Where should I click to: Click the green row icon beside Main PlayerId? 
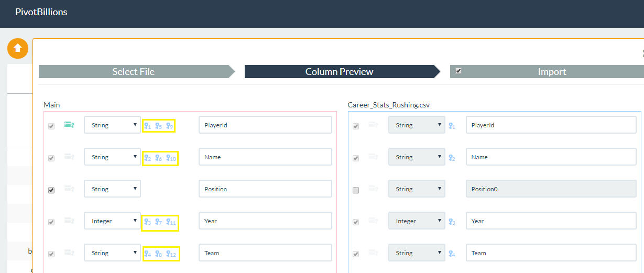(69, 125)
